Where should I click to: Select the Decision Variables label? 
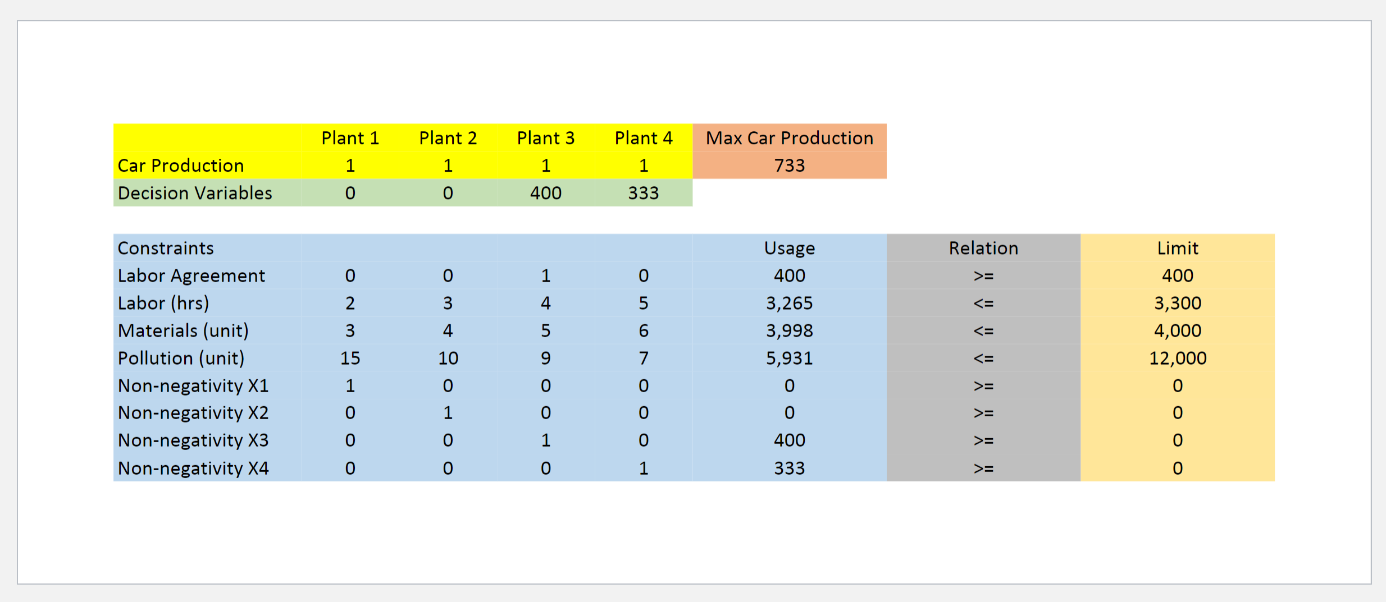pos(194,192)
